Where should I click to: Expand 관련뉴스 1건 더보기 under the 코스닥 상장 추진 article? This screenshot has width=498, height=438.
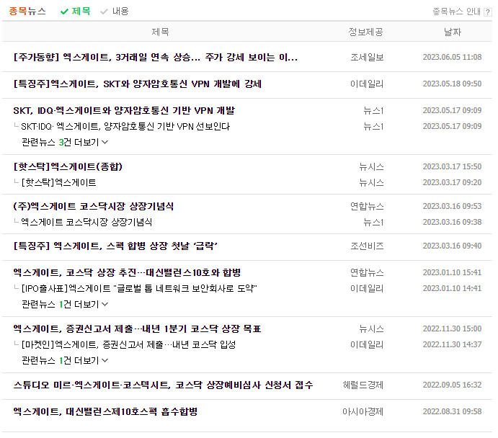tap(65, 305)
